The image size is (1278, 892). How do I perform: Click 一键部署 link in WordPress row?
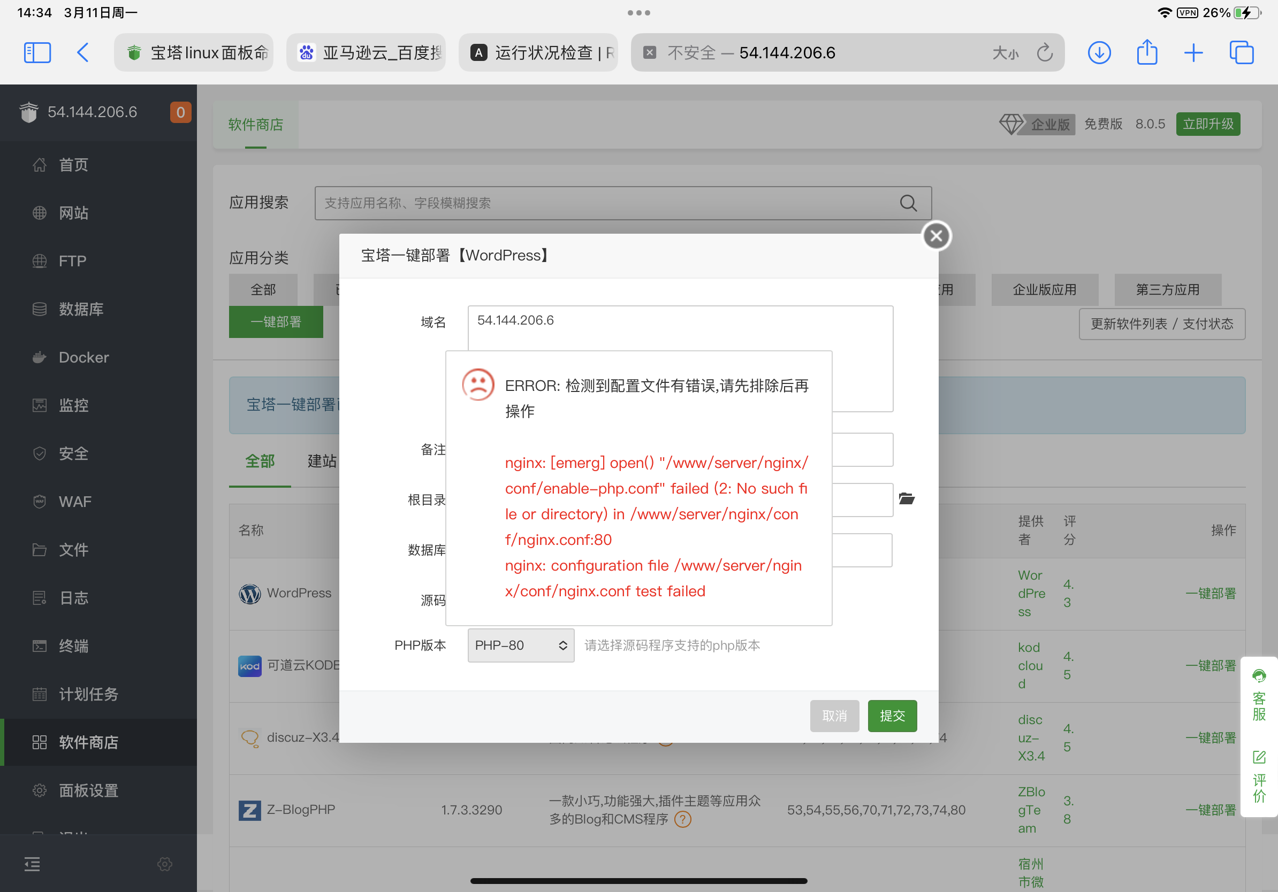point(1210,594)
